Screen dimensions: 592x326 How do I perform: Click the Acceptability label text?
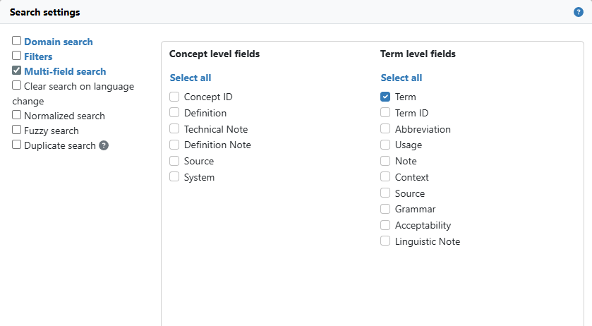423,226
